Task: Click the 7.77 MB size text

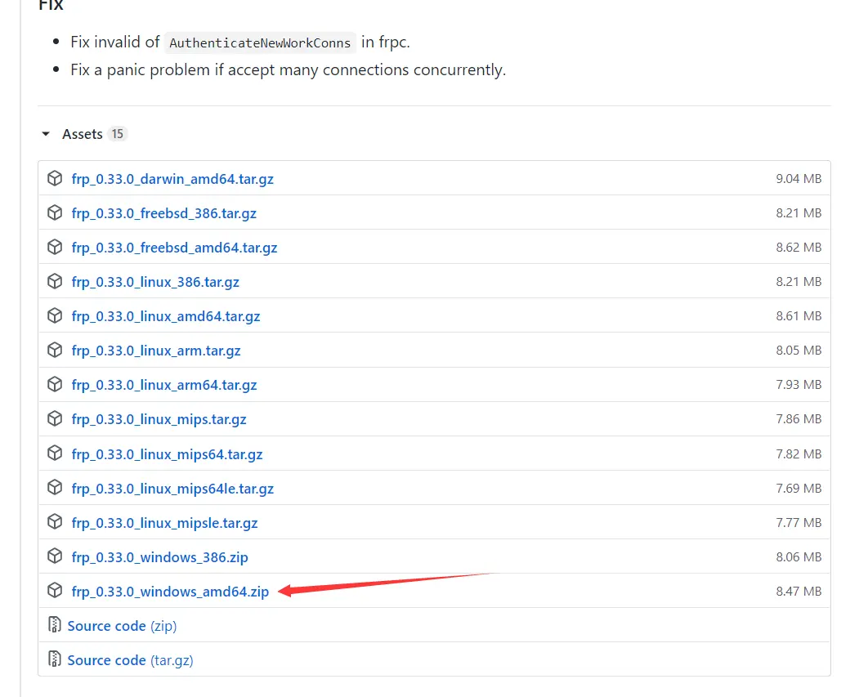Action: pyautogui.click(x=799, y=523)
